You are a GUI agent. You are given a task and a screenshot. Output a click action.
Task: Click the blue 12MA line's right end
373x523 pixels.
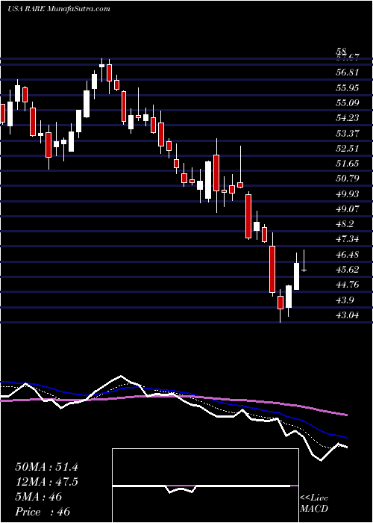pyautogui.click(x=345, y=437)
